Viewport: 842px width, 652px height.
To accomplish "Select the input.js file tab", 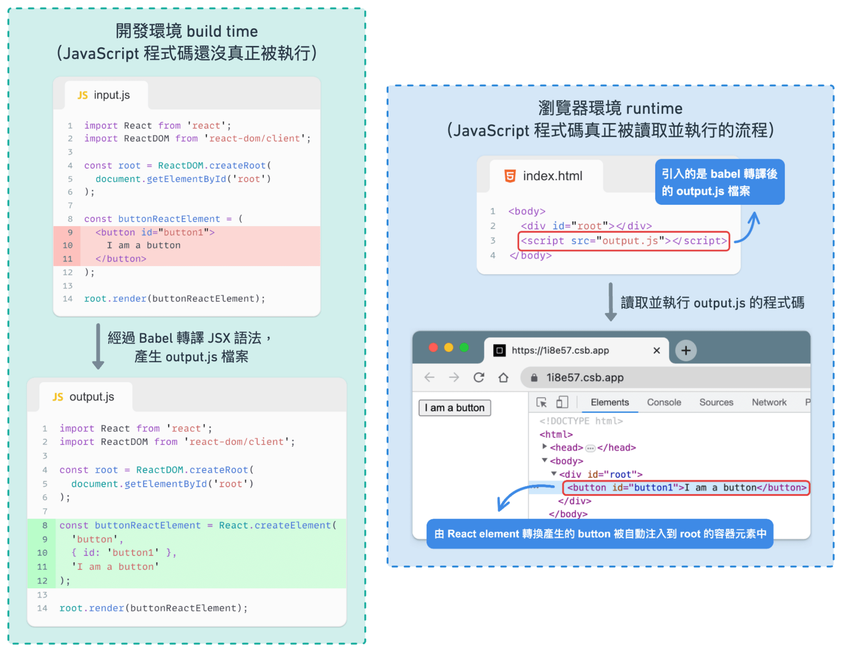I will coord(106,95).
